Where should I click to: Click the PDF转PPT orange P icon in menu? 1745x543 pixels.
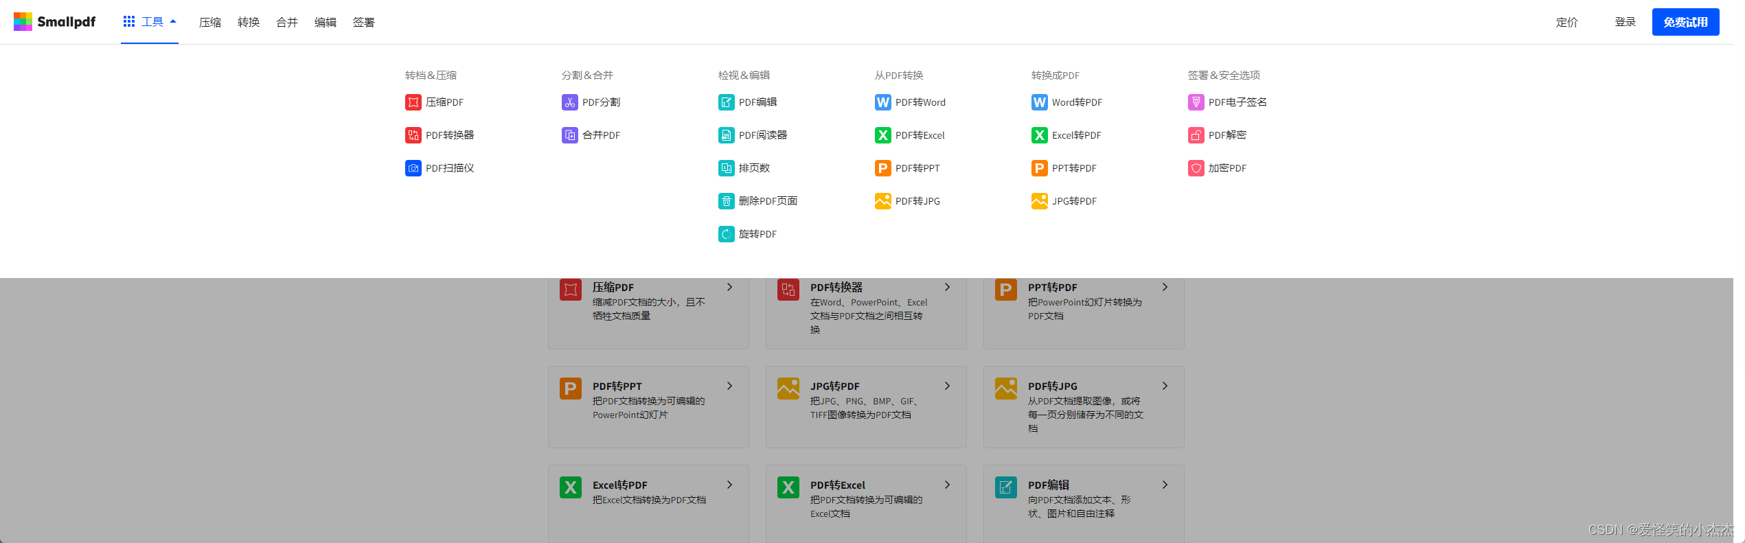coord(883,168)
